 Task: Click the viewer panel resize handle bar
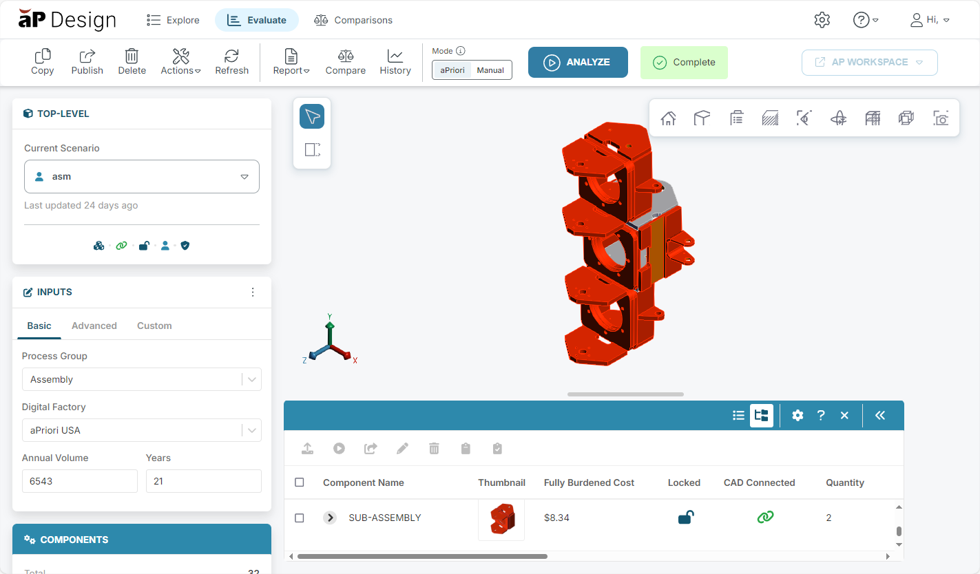pyautogui.click(x=626, y=394)
